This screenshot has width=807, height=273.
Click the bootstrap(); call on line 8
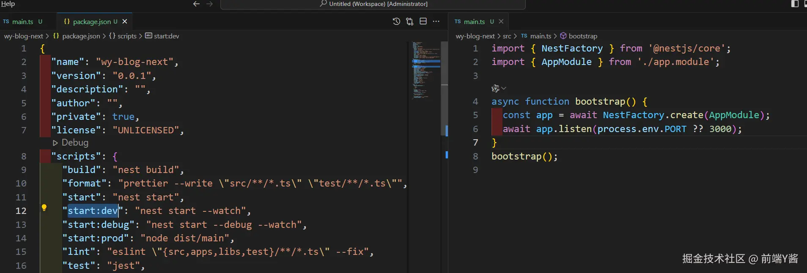coord(524,157)
